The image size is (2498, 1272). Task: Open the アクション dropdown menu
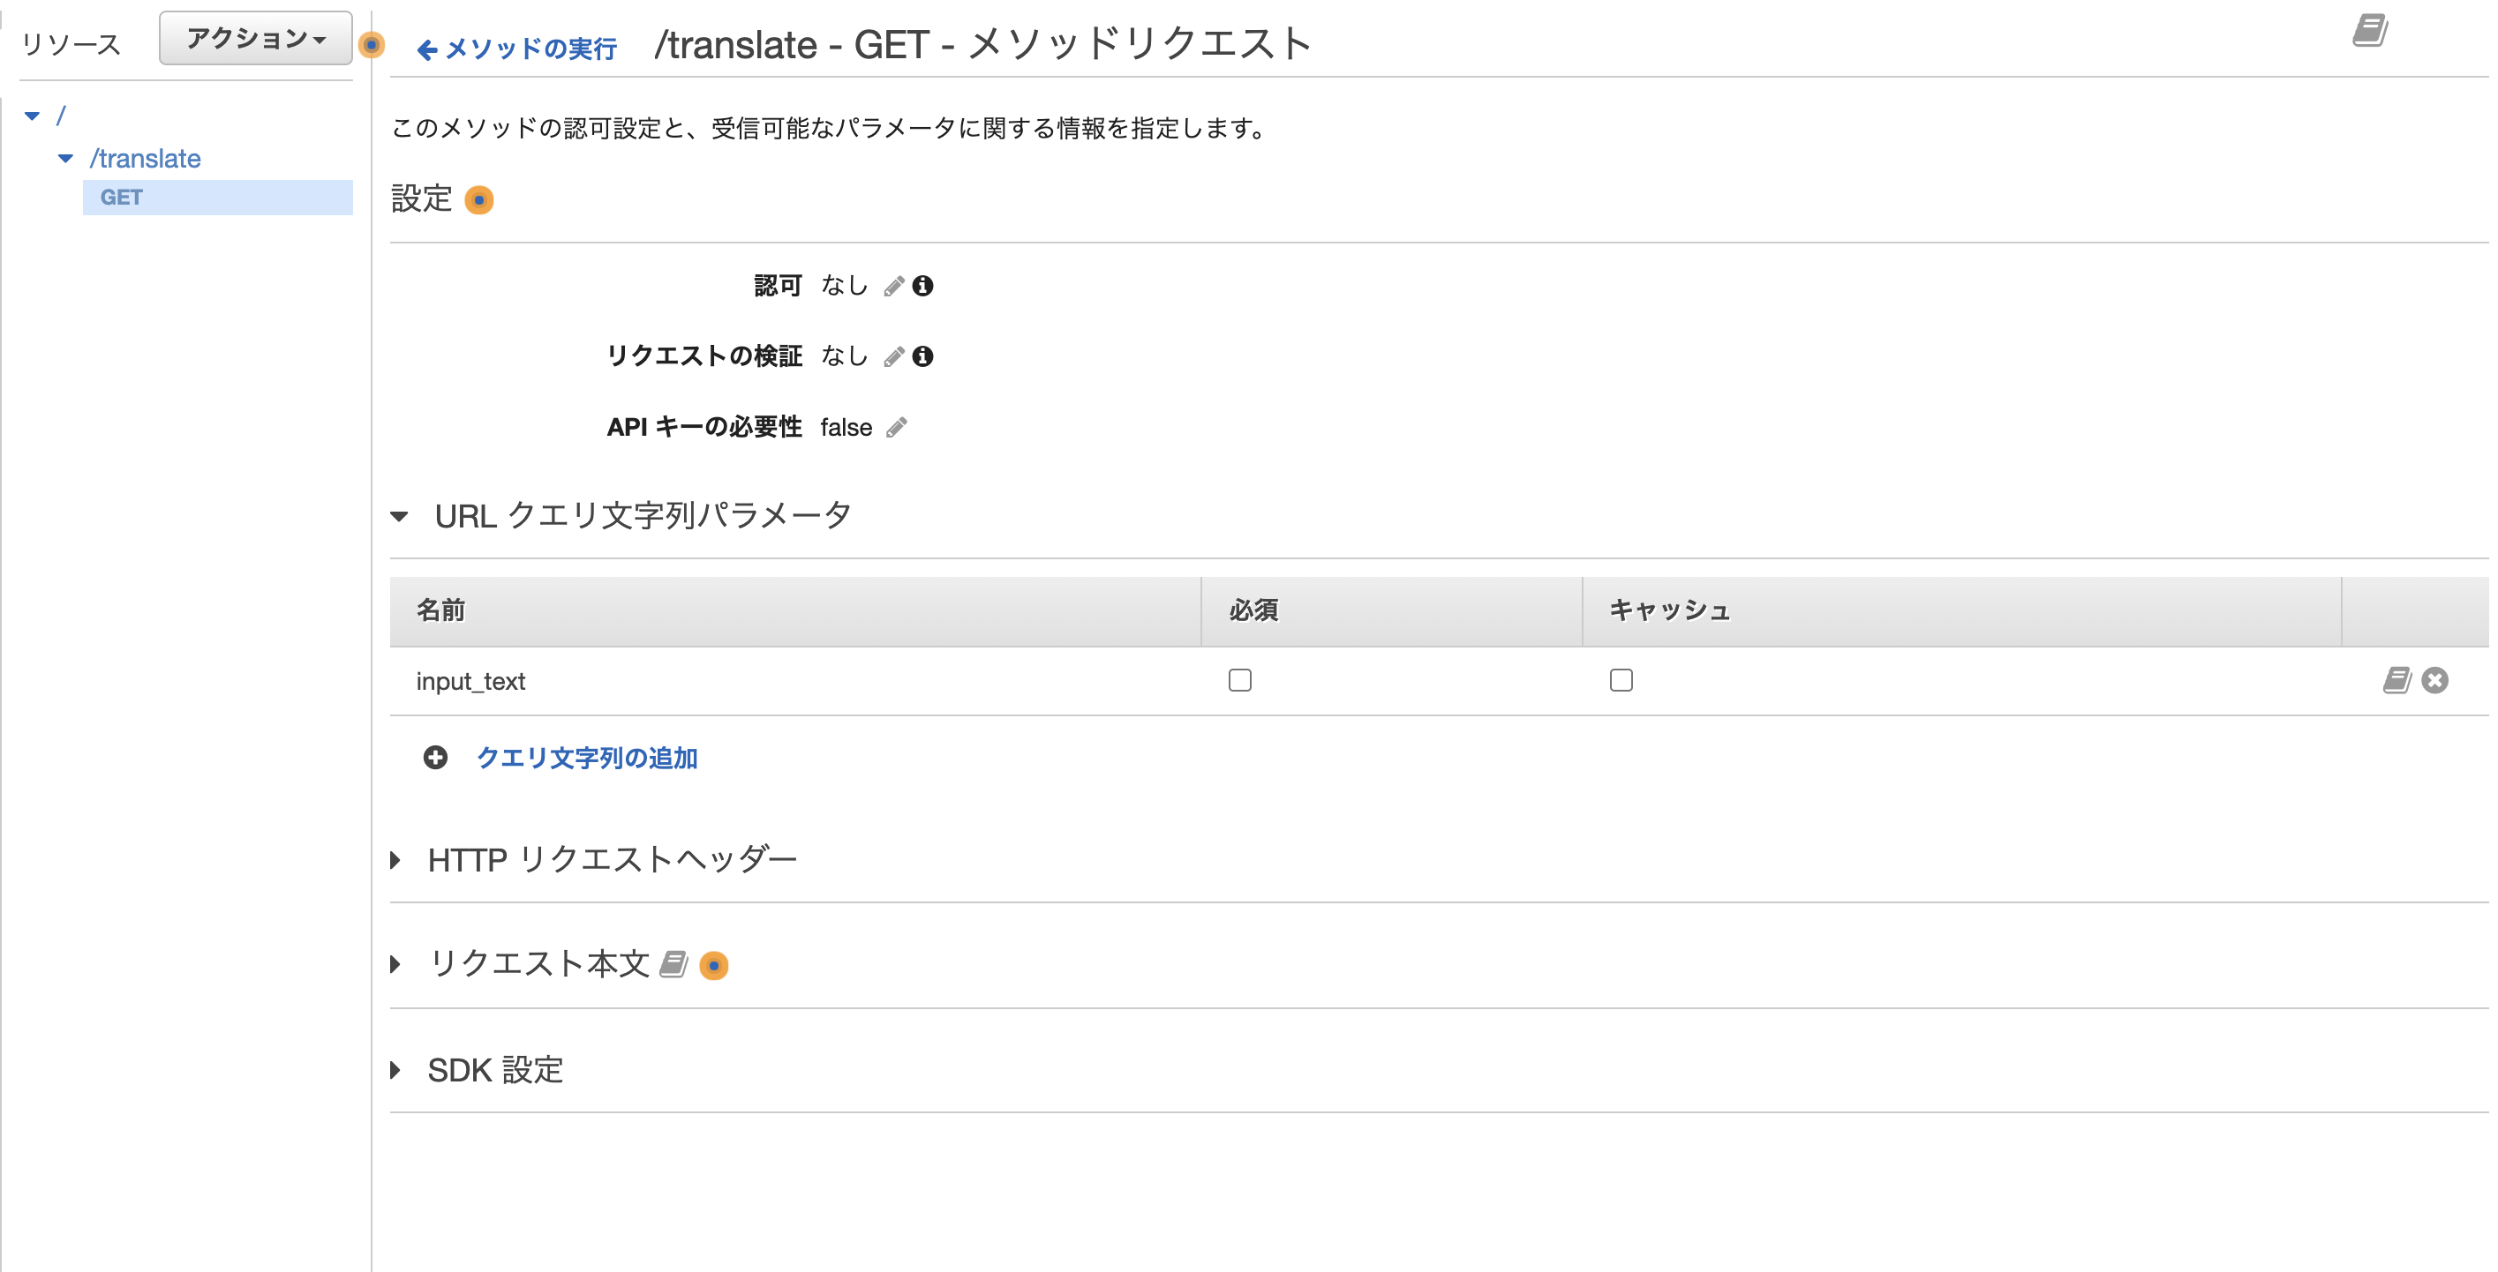click(254, 38)
